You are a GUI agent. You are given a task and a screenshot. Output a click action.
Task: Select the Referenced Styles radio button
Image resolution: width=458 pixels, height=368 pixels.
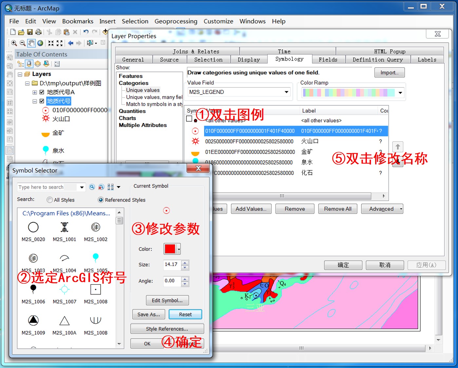(101, 200)
